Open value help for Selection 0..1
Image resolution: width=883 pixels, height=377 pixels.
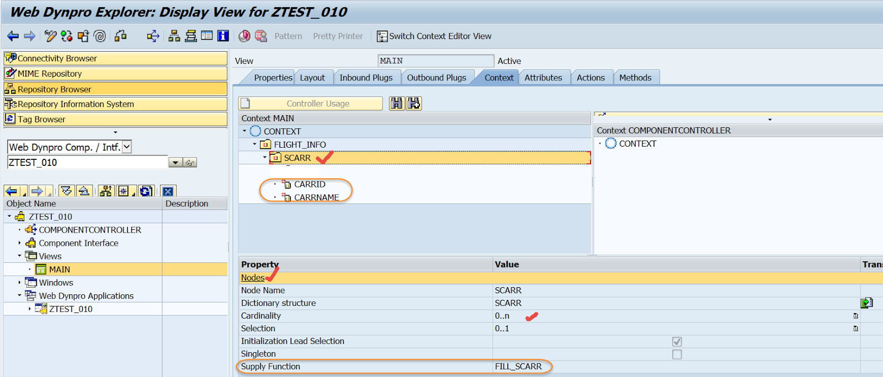click(855, 328)
